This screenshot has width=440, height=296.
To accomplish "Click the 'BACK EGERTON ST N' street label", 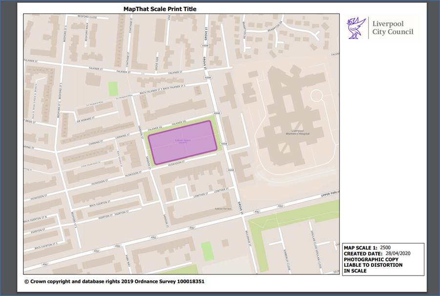I will tap(35, 219).
